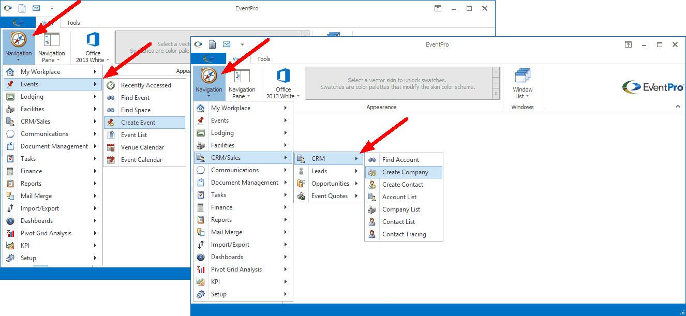Viewport: 686px width, 316px height.
Task: Choose Office 2013 White skin in front window
Action: 283,83
